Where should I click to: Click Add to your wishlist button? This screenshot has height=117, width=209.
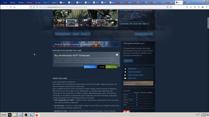pos(63,34)
